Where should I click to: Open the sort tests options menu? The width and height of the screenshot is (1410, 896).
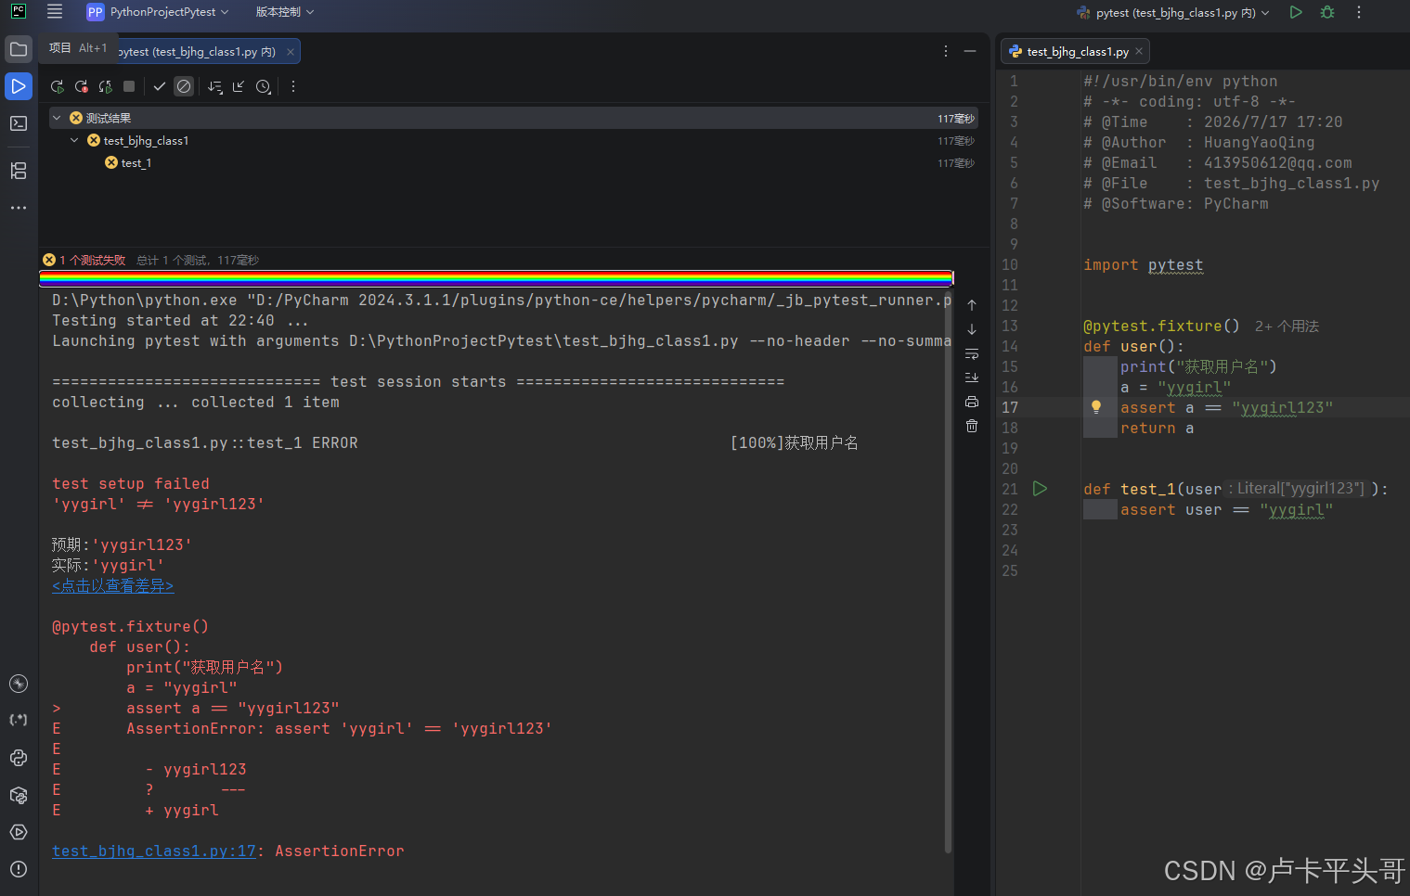pyautogui.click(x=215, y=86)
